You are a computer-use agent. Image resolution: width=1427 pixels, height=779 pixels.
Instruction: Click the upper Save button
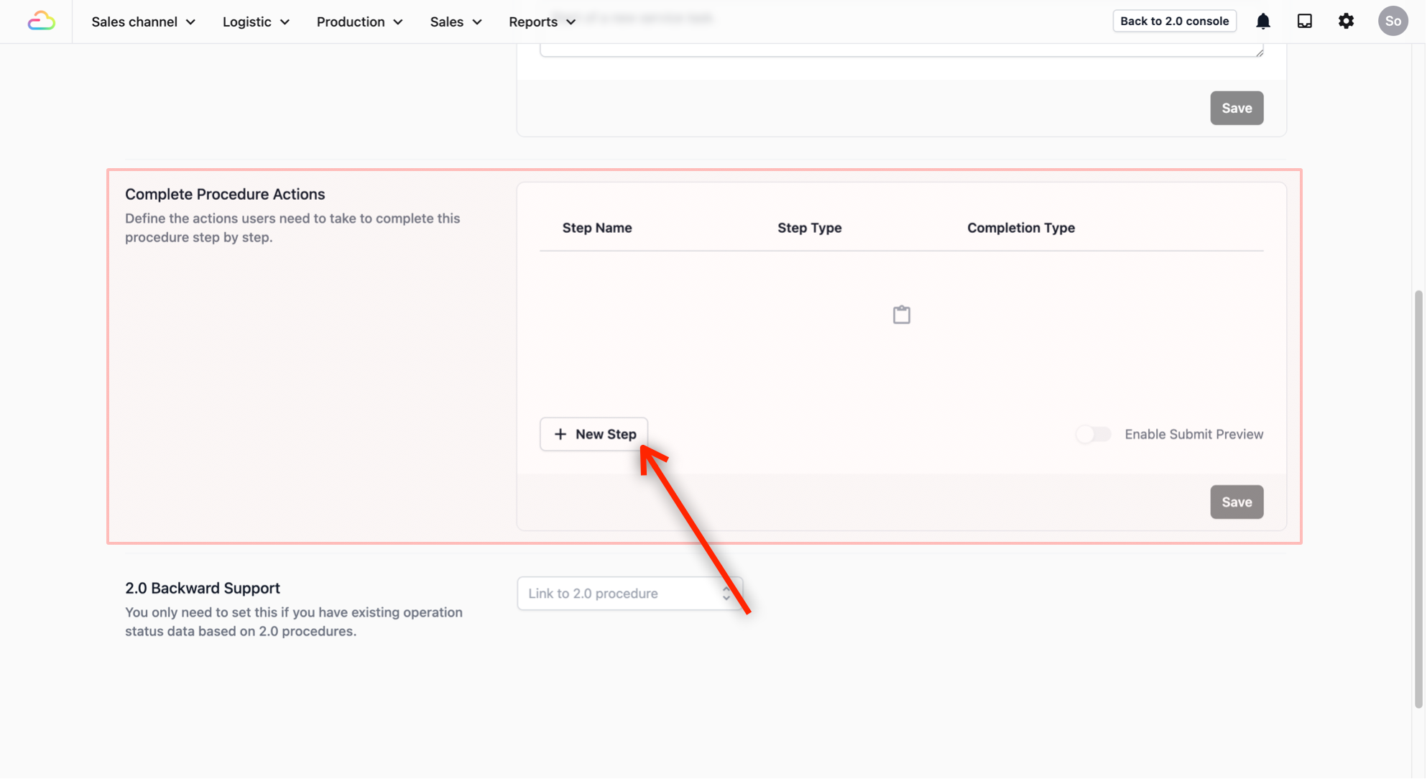pyautogui.click(x=1236, y=108)
